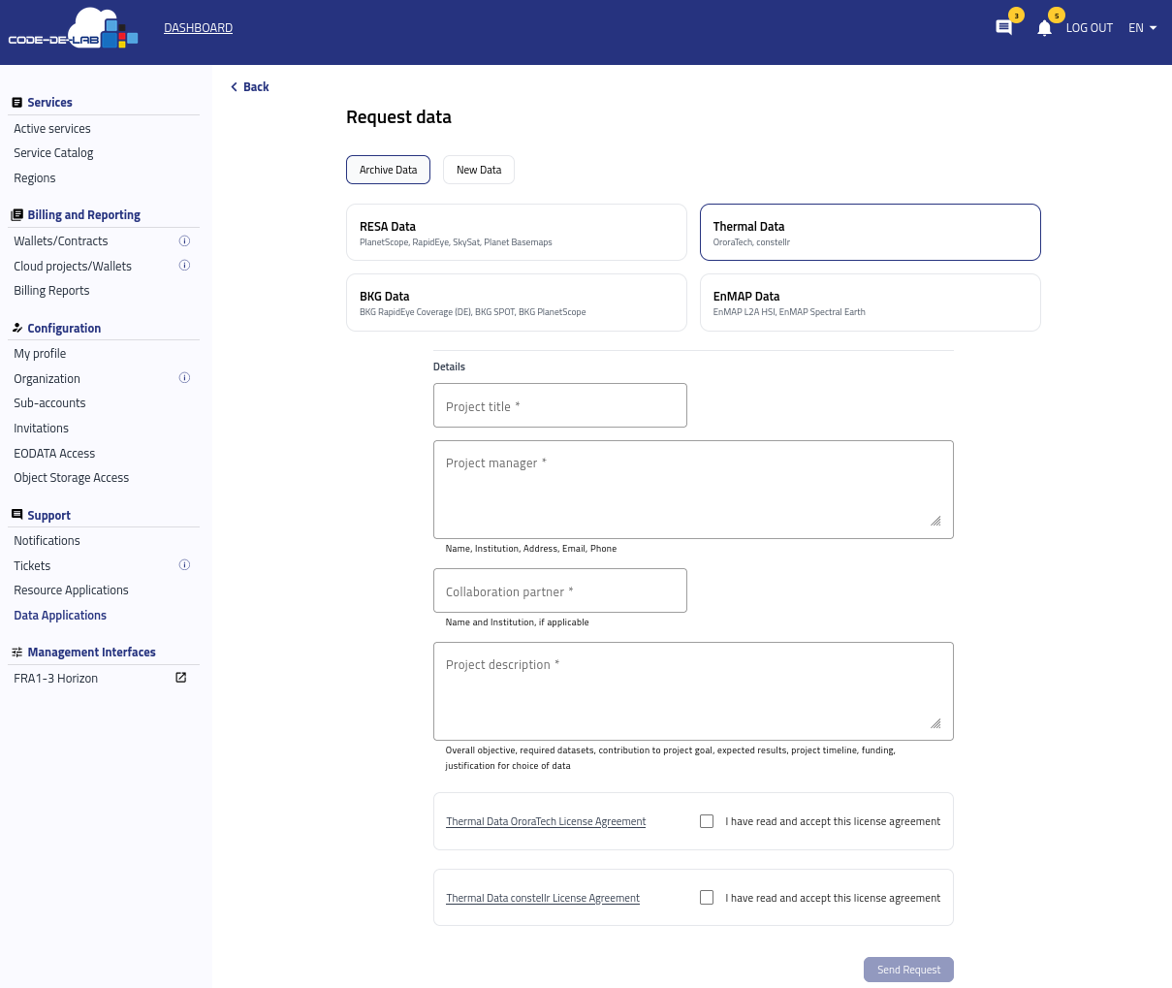The width and height of the screenshot is (1172, 988).
Task: Open the messages chat icon
Action: point(1004,28)
